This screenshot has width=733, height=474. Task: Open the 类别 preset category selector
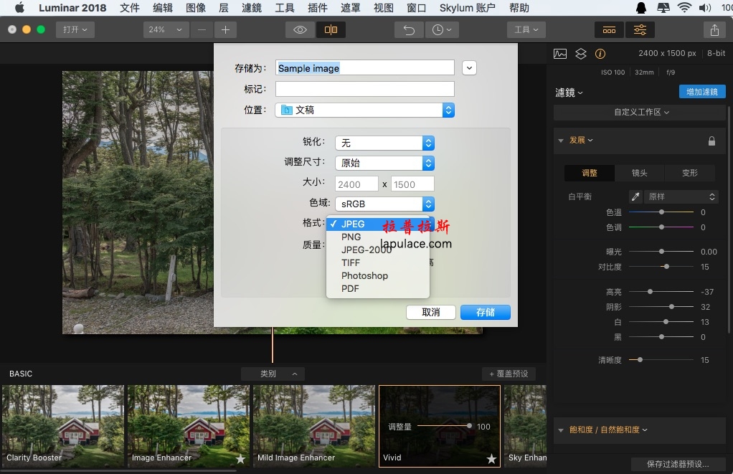[x=273, y=374]
